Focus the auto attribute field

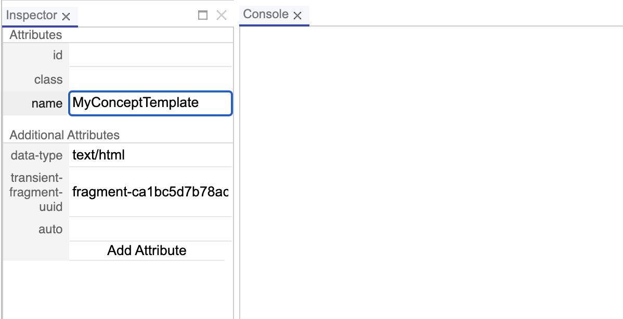(x=150, y=229)
